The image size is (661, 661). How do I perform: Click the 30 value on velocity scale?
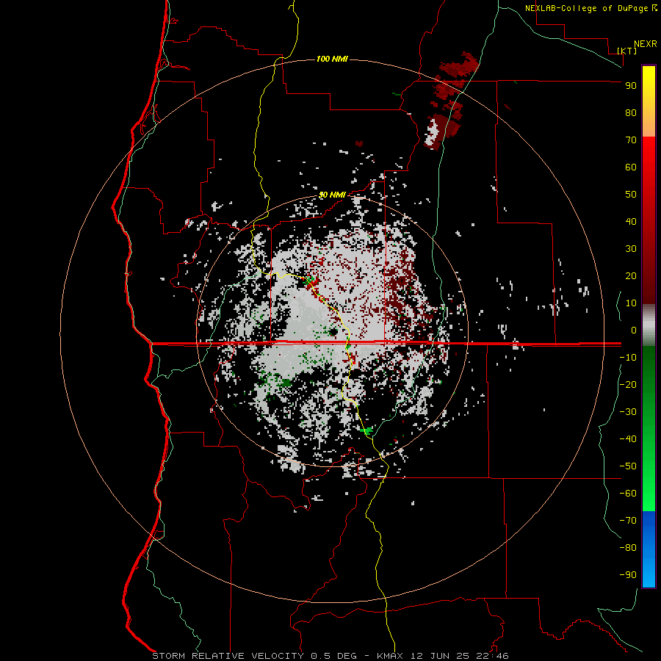point(631,249)
